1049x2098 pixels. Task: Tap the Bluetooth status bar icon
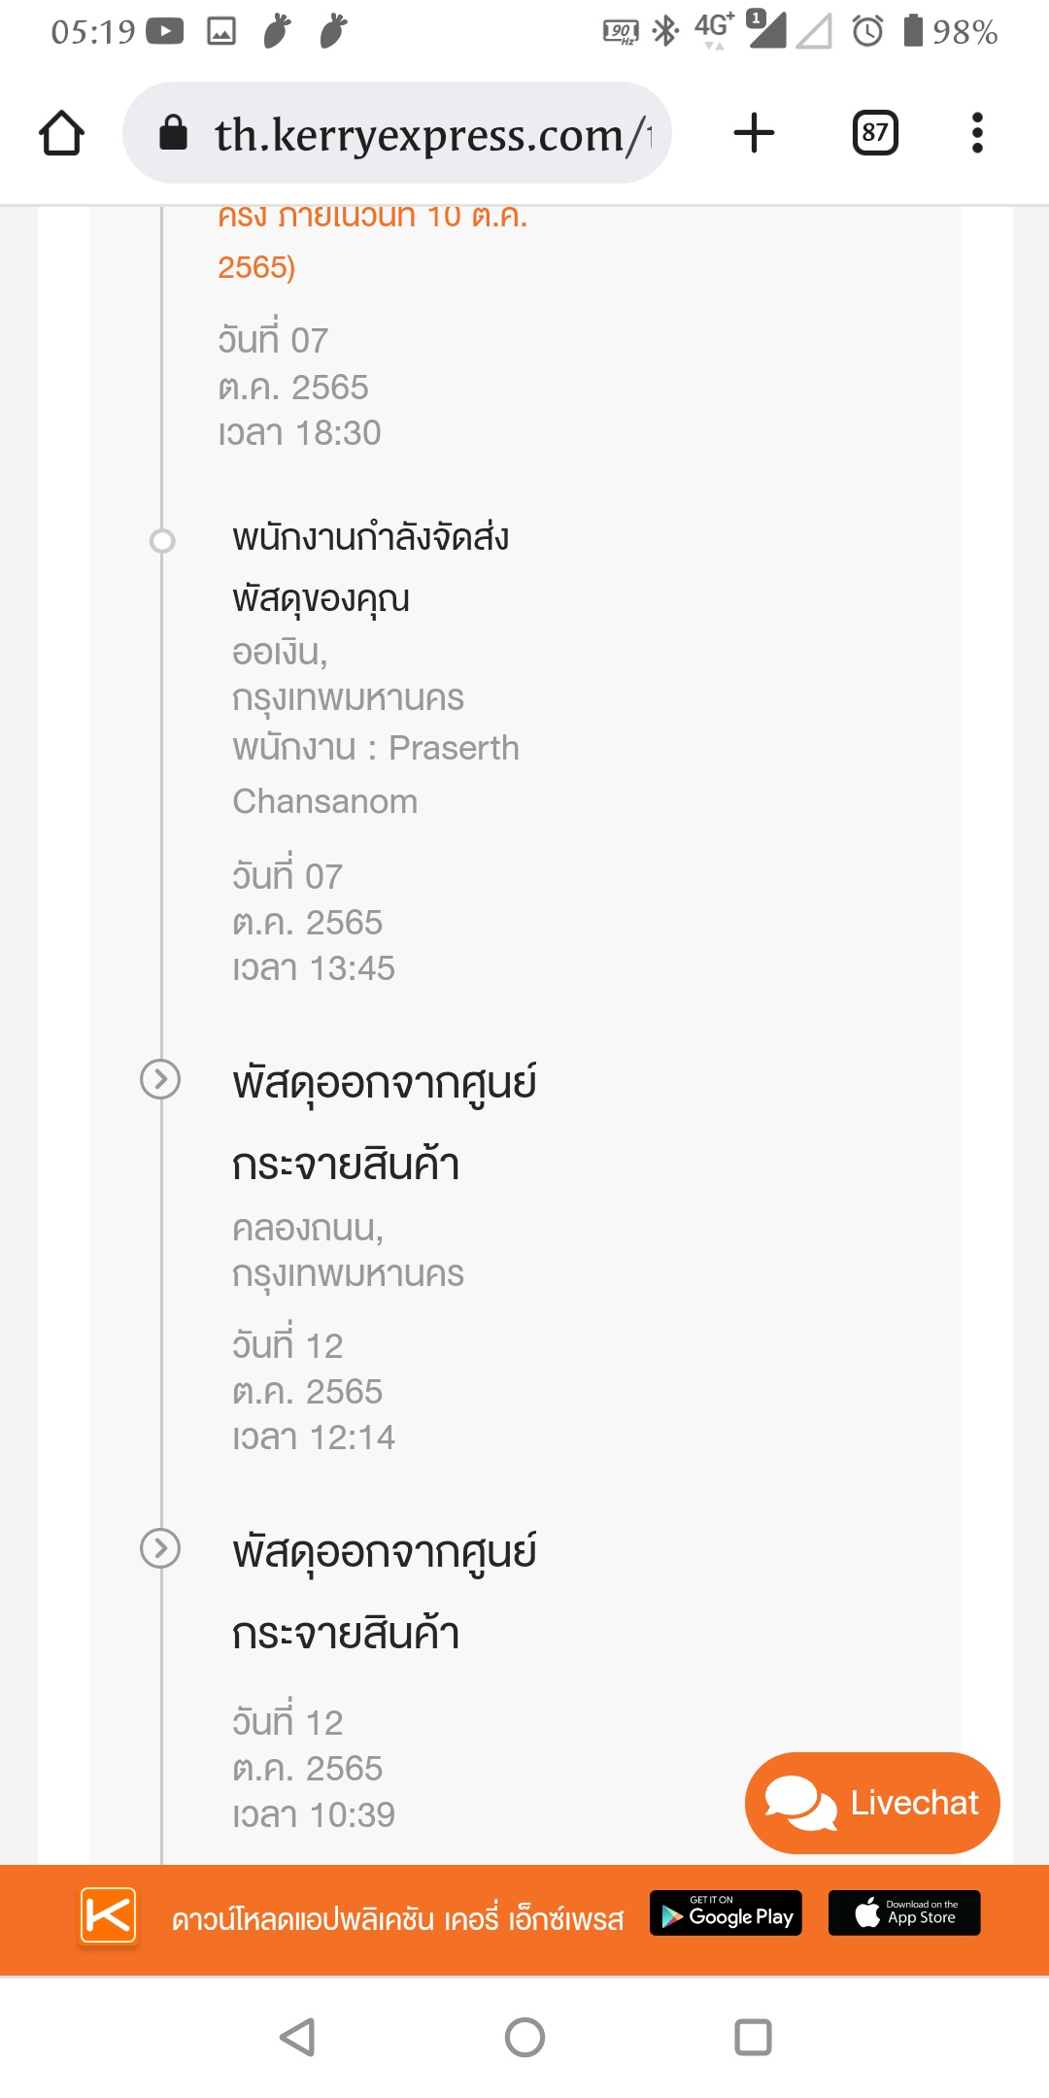(665, 31)
